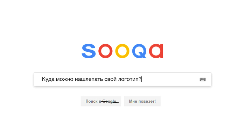Click the question mark ending the query
Image resolution: width=245 pixels, height=139 pixels.
point(140,79)
